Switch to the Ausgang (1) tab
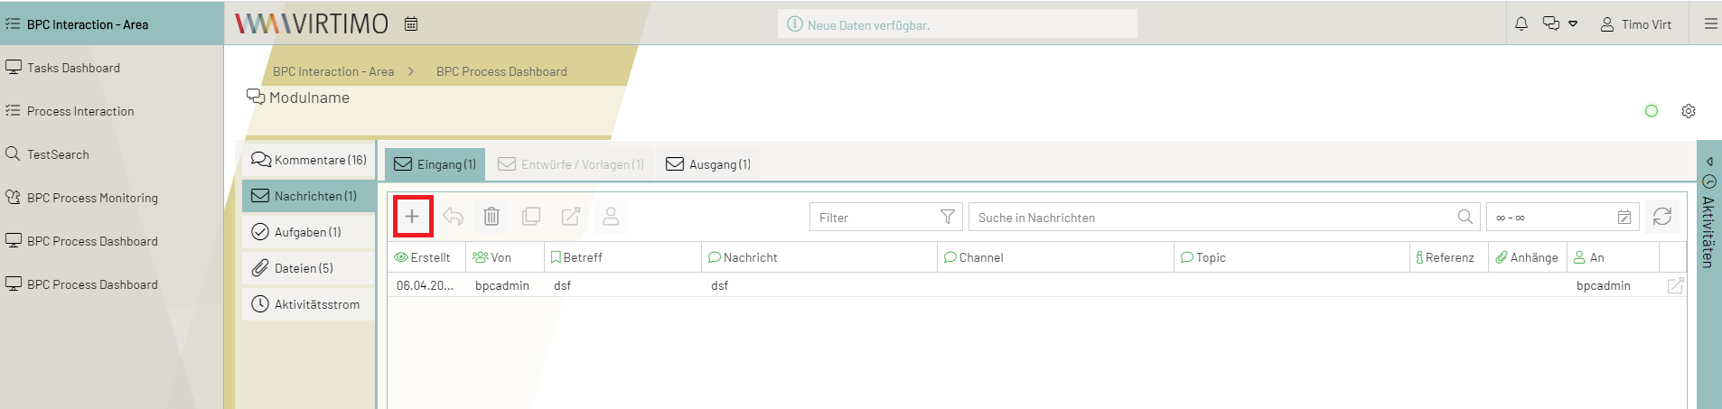The width and height of the screenshot is (1722, 409). click(708, 164)
